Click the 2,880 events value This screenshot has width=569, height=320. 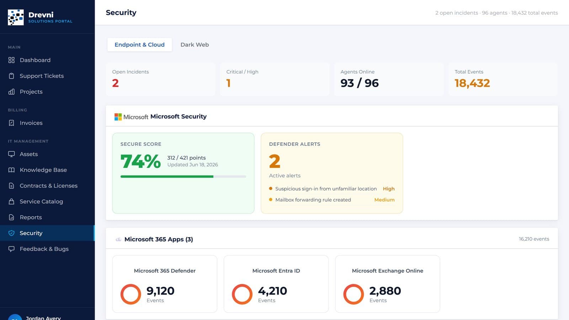pos(385,291)
